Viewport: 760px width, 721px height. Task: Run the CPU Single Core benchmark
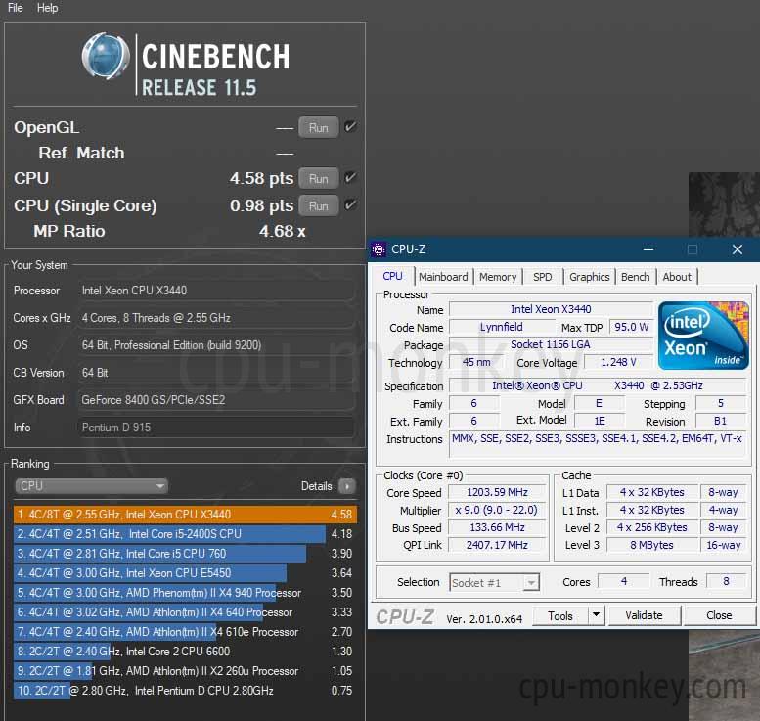(x=319, y=205)
